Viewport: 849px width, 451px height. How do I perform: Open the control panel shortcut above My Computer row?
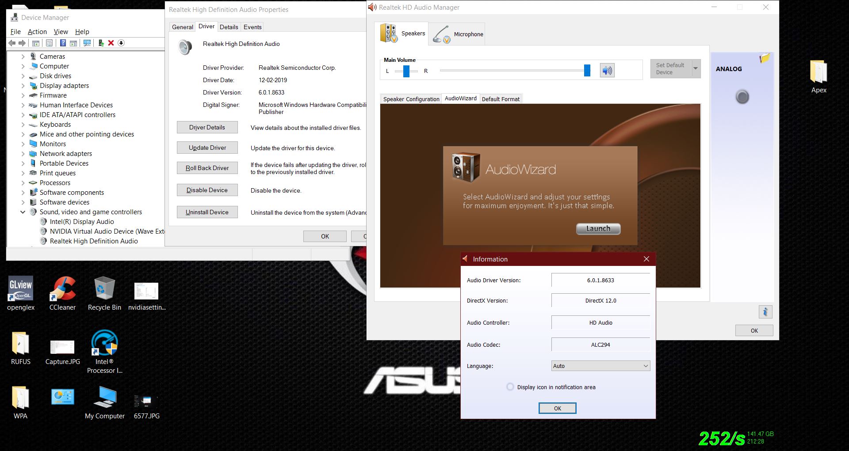point(62,397)
